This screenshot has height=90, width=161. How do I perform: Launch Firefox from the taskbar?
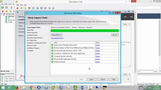pos(17,88)
